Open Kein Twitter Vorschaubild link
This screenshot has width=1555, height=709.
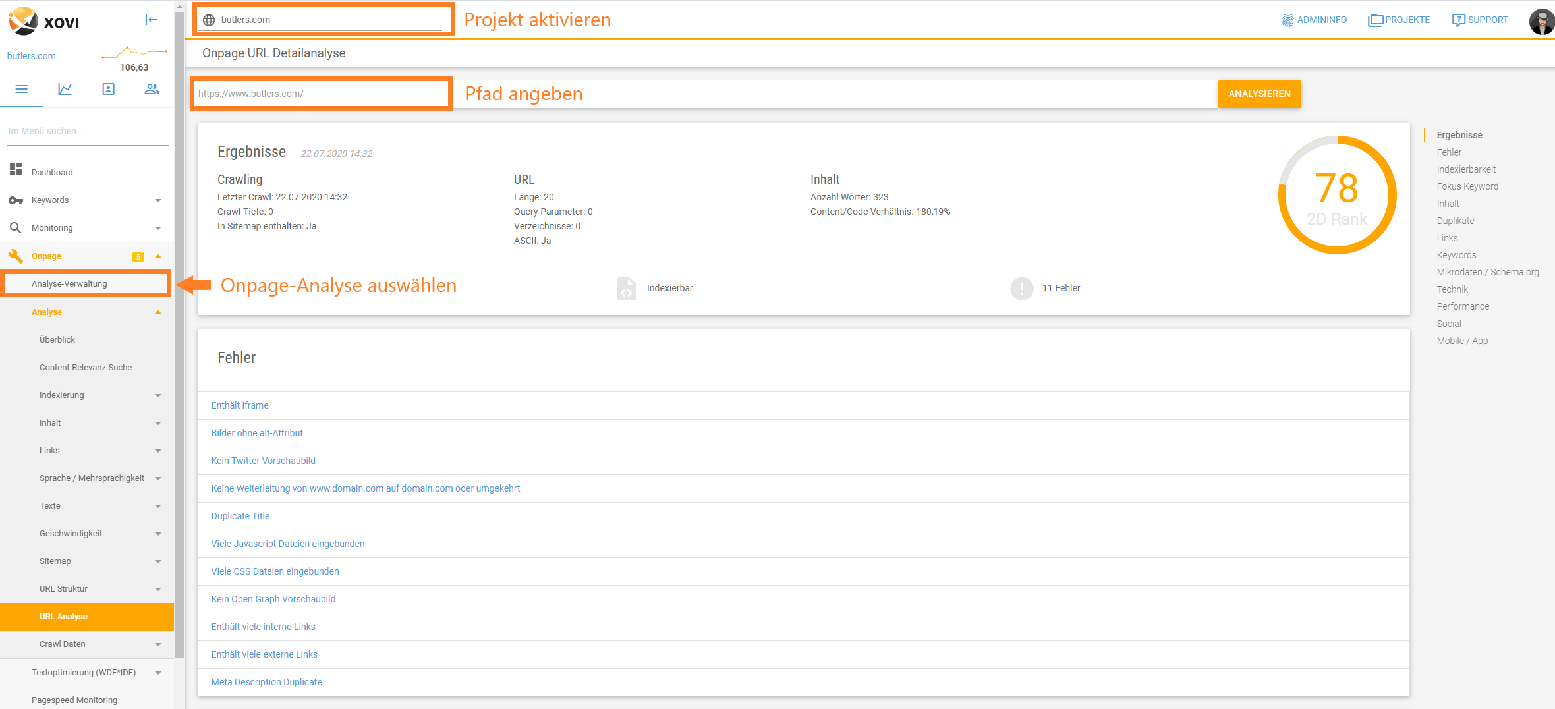tap(263, 461)
